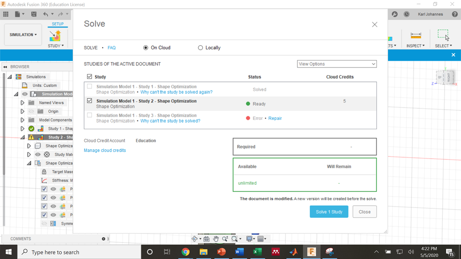This screenshot has width=461, height=259.
Task: Collapse the Simulations root node
Action: coord(9,77)
